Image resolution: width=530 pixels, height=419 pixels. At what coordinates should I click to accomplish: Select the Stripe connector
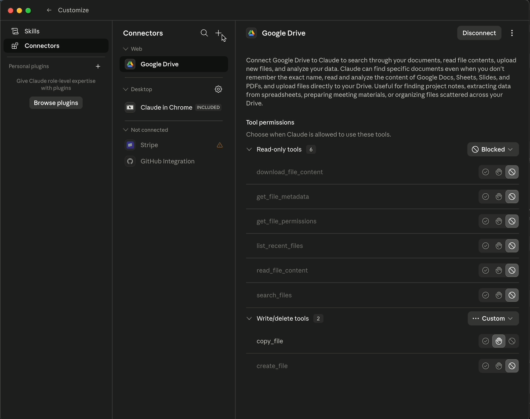click(x=174, y=145)
